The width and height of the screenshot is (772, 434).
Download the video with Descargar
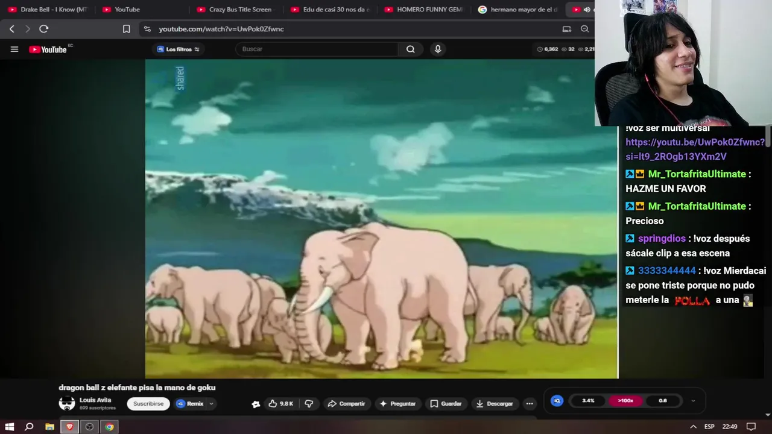494,404
